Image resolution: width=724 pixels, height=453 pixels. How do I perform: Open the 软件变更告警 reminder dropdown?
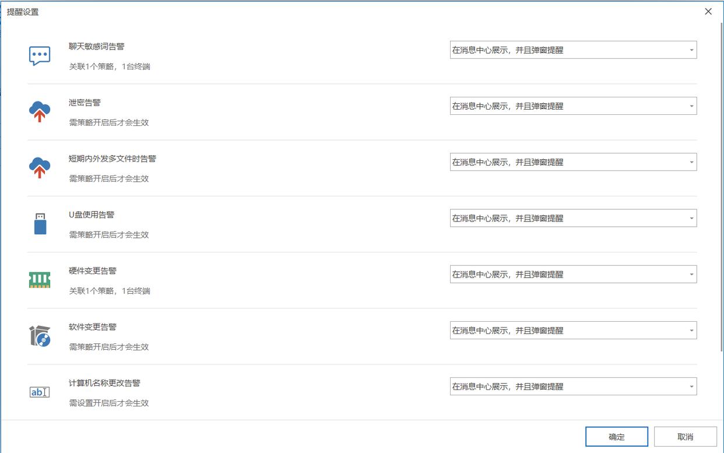point(573,330)
